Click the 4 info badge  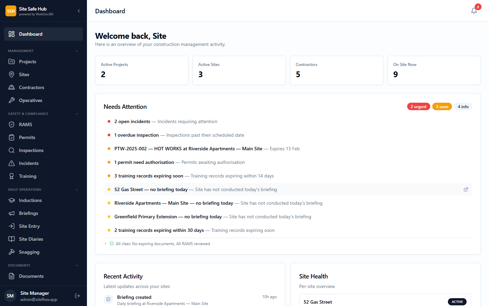[463, 106]
